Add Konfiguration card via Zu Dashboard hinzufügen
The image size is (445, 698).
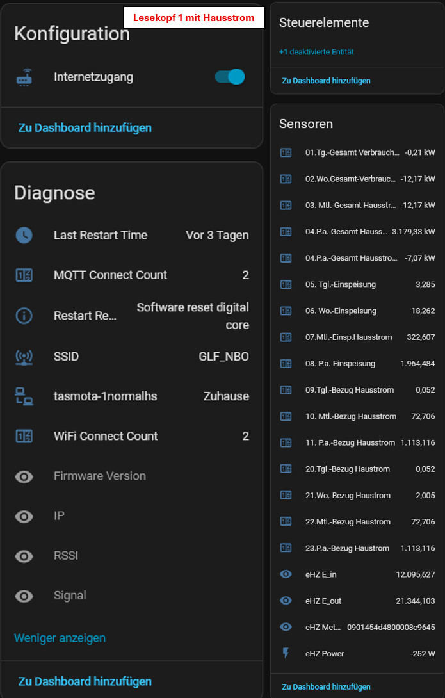pos(85,127)
